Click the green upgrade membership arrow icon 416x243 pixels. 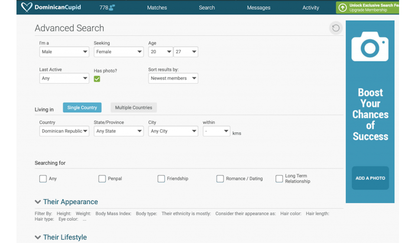pos(342,8)
